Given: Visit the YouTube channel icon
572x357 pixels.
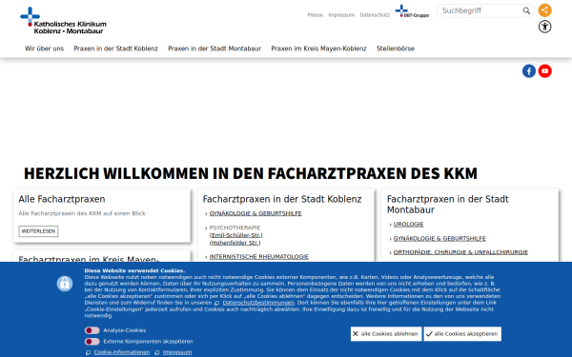Looking at the screenshot, I should click(544, 71).
